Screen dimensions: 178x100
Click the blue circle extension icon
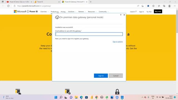click(148, 6)
